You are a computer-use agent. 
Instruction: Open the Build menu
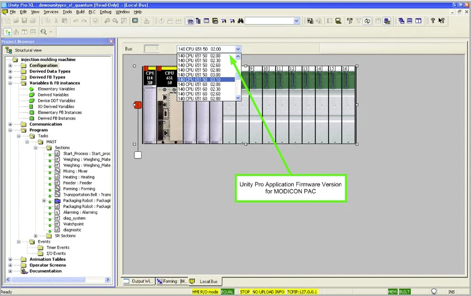[x=80, y=12]
